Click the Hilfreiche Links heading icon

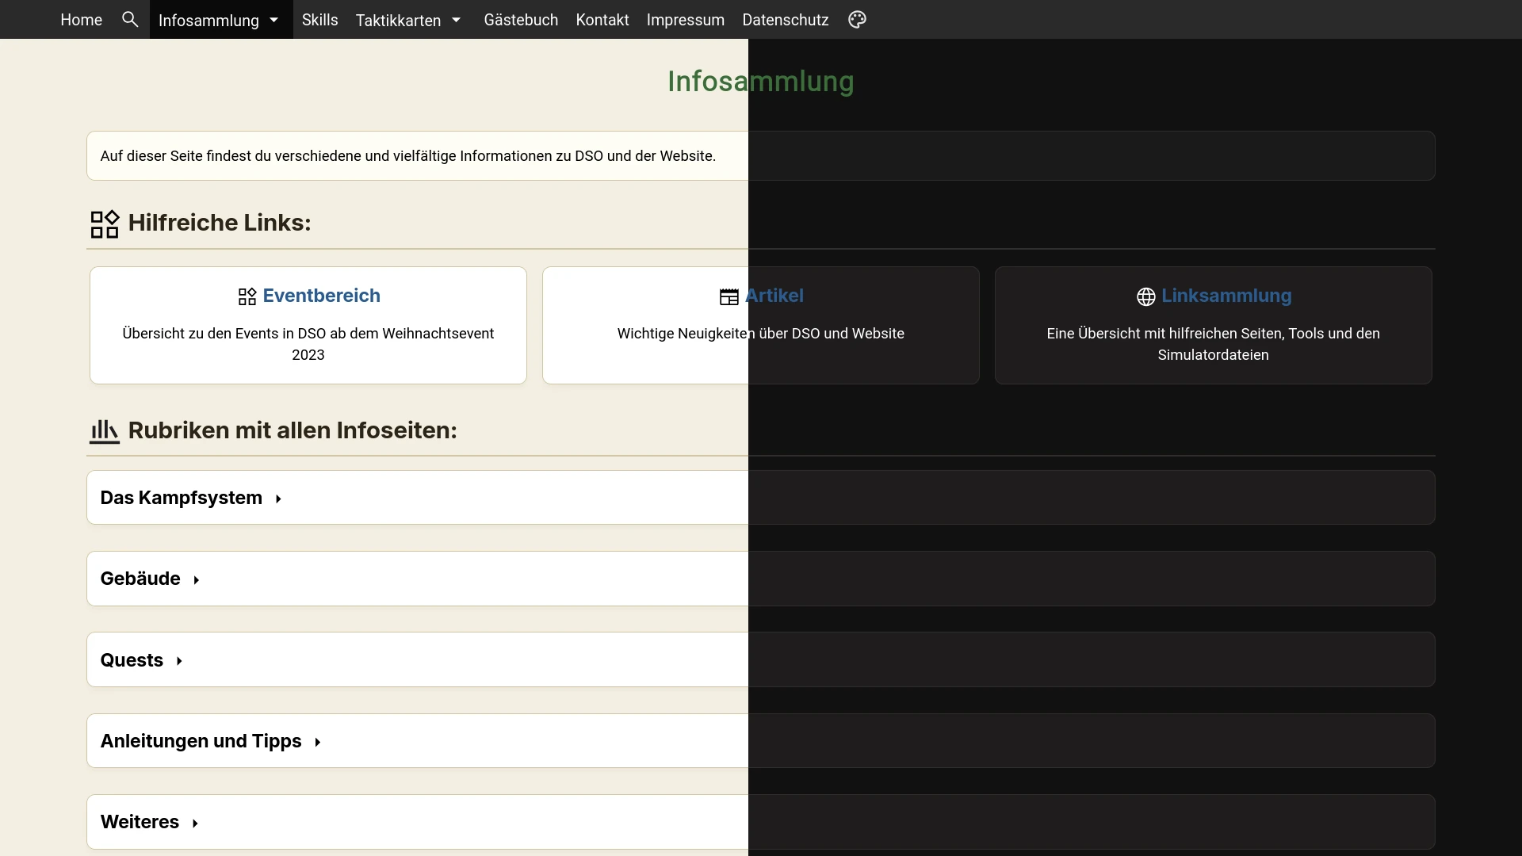click(105, 224)
